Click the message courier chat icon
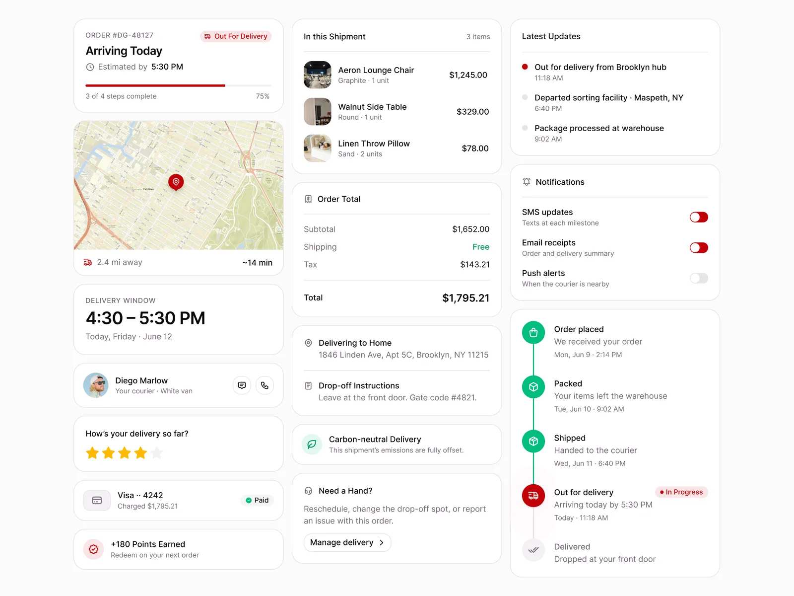This screenshot has height=596, width=794. tap(242, 385)
